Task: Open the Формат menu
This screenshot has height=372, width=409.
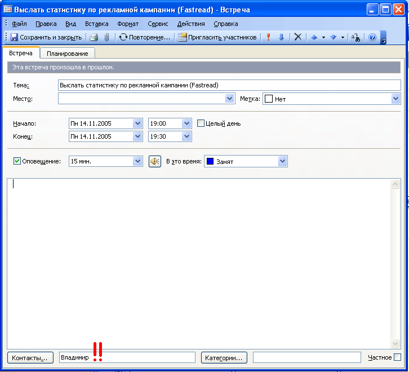Action: [x=128, y=24]
